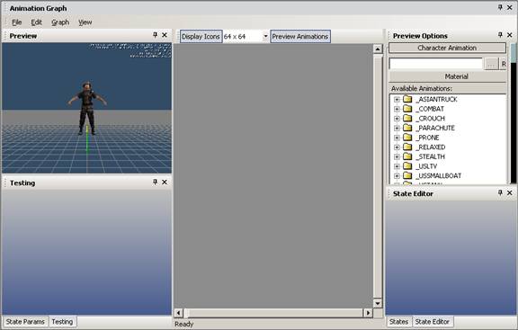The image size is (518, 330).
Task: Click the character model in Preview
Action: tap(87, 108)
